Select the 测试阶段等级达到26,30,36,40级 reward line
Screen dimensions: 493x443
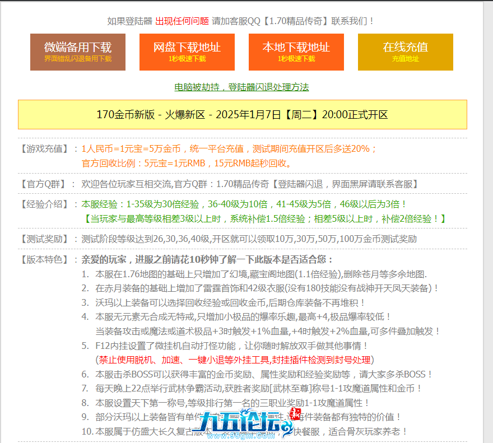click(249, 239)
